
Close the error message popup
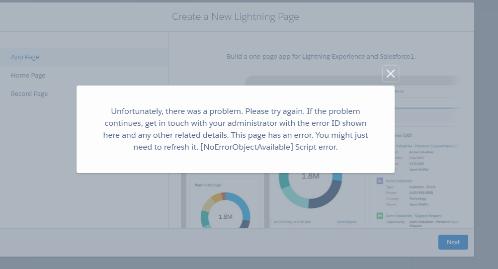click(391, 74)
